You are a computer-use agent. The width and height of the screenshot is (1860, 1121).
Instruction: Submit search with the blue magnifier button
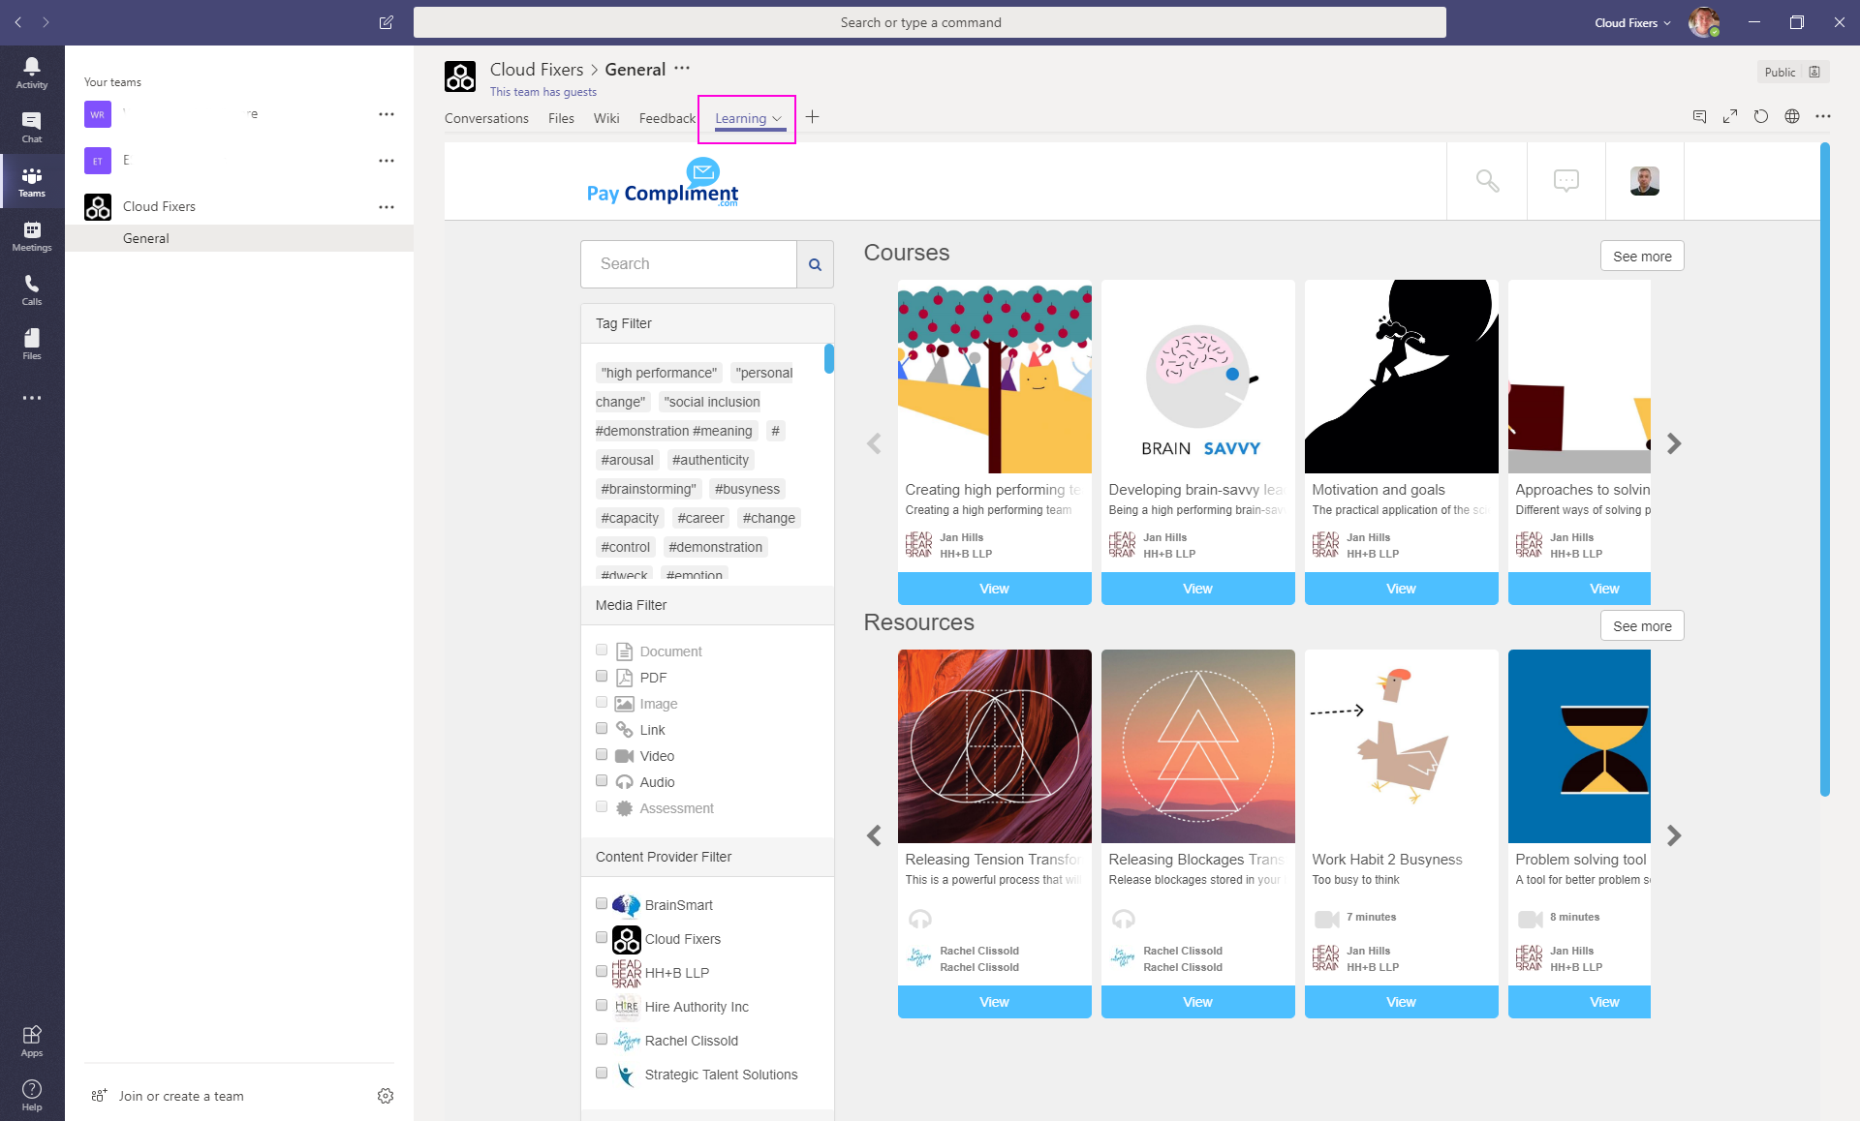[815, 264]
